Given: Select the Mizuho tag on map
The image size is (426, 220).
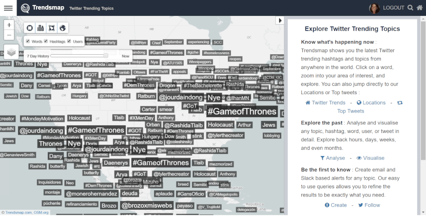Looking at the screenshot, I should click(150, 182).
